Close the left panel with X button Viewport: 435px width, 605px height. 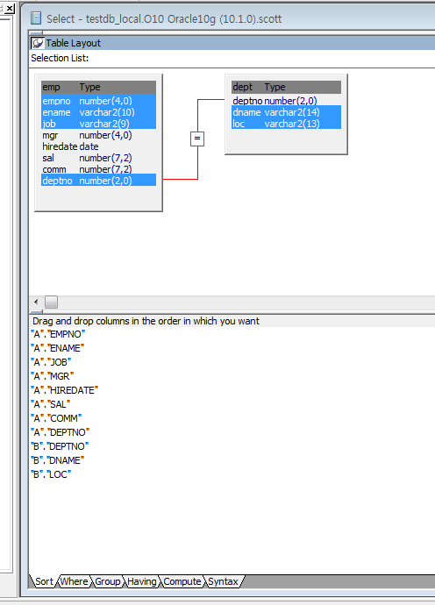tap(10, 8)
